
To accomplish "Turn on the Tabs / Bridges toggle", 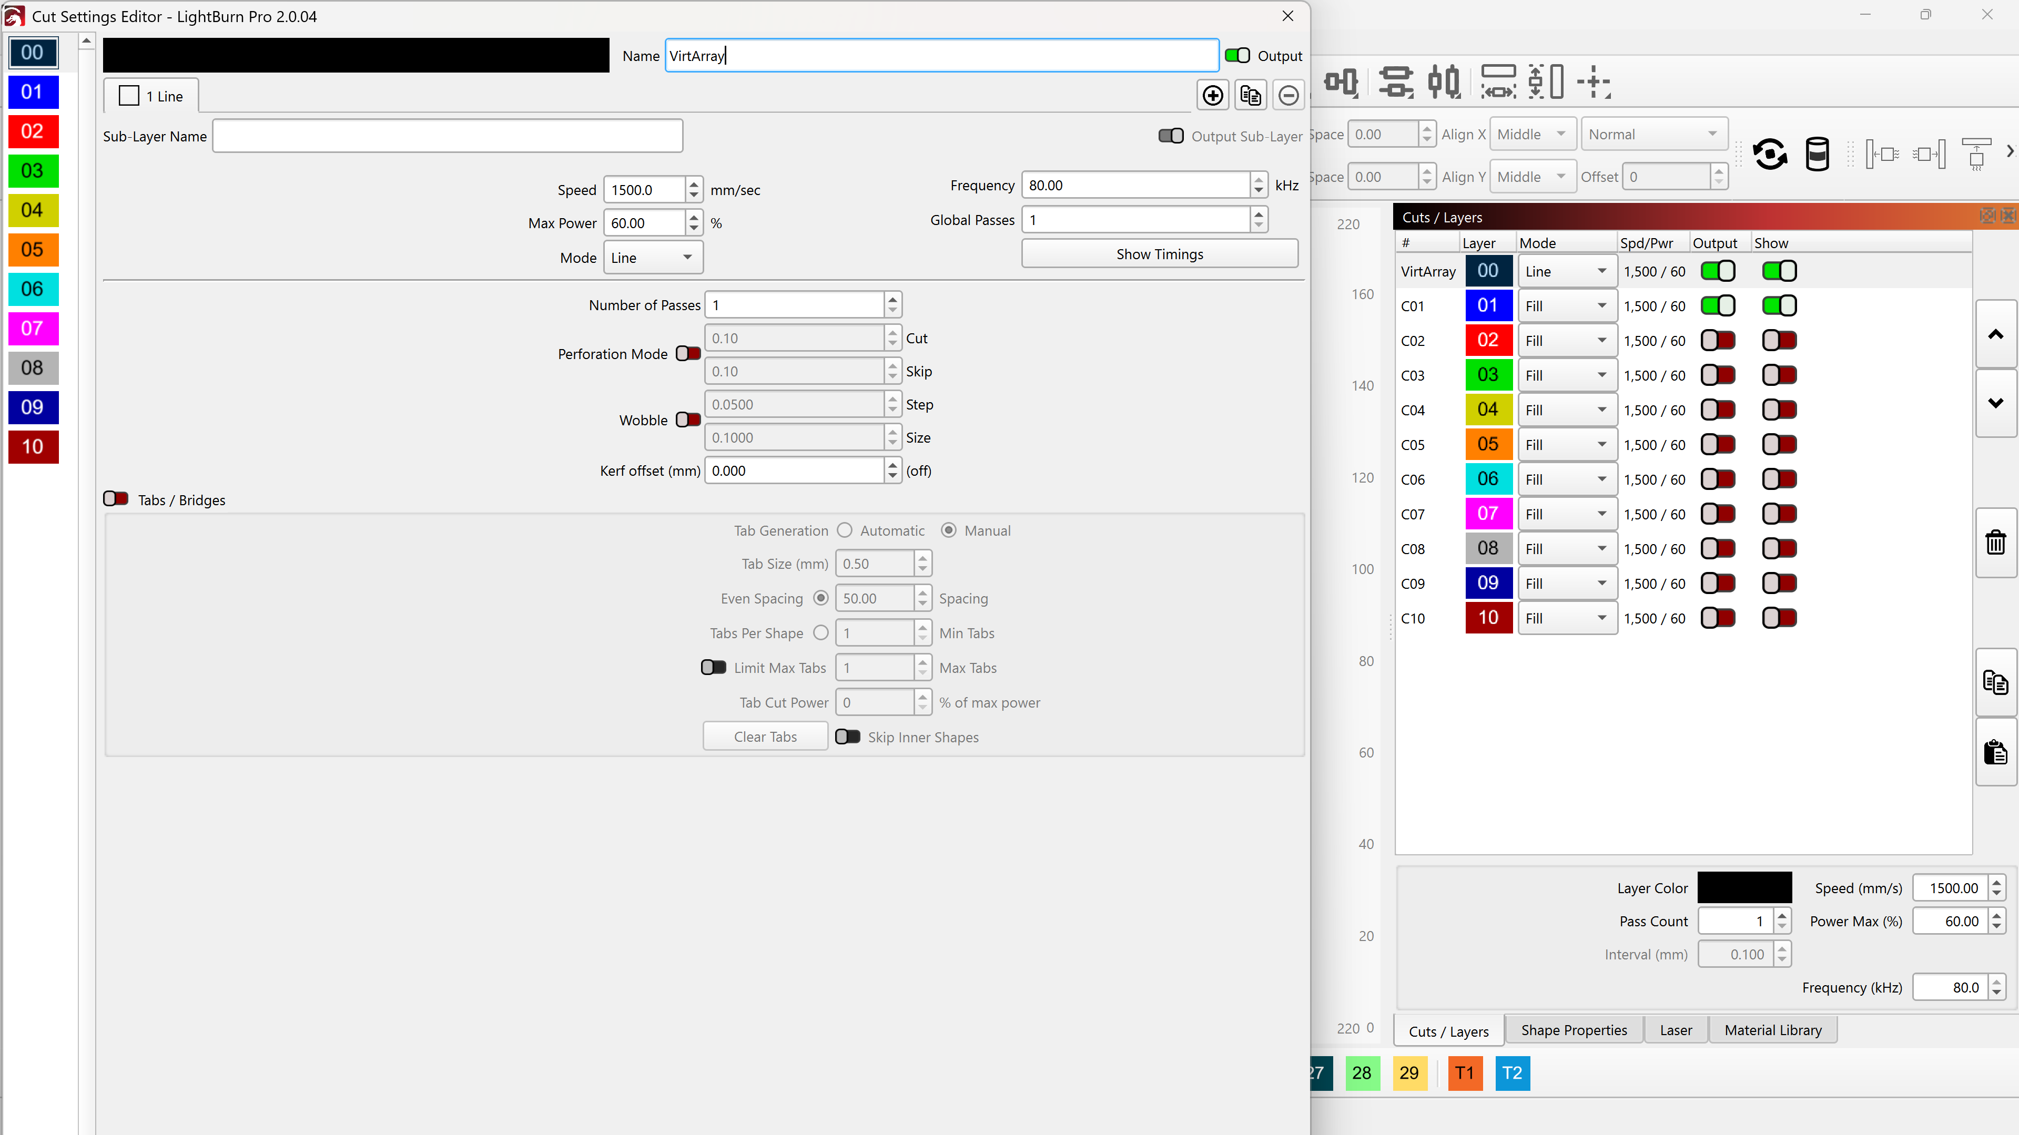I will tap(116, 499).
